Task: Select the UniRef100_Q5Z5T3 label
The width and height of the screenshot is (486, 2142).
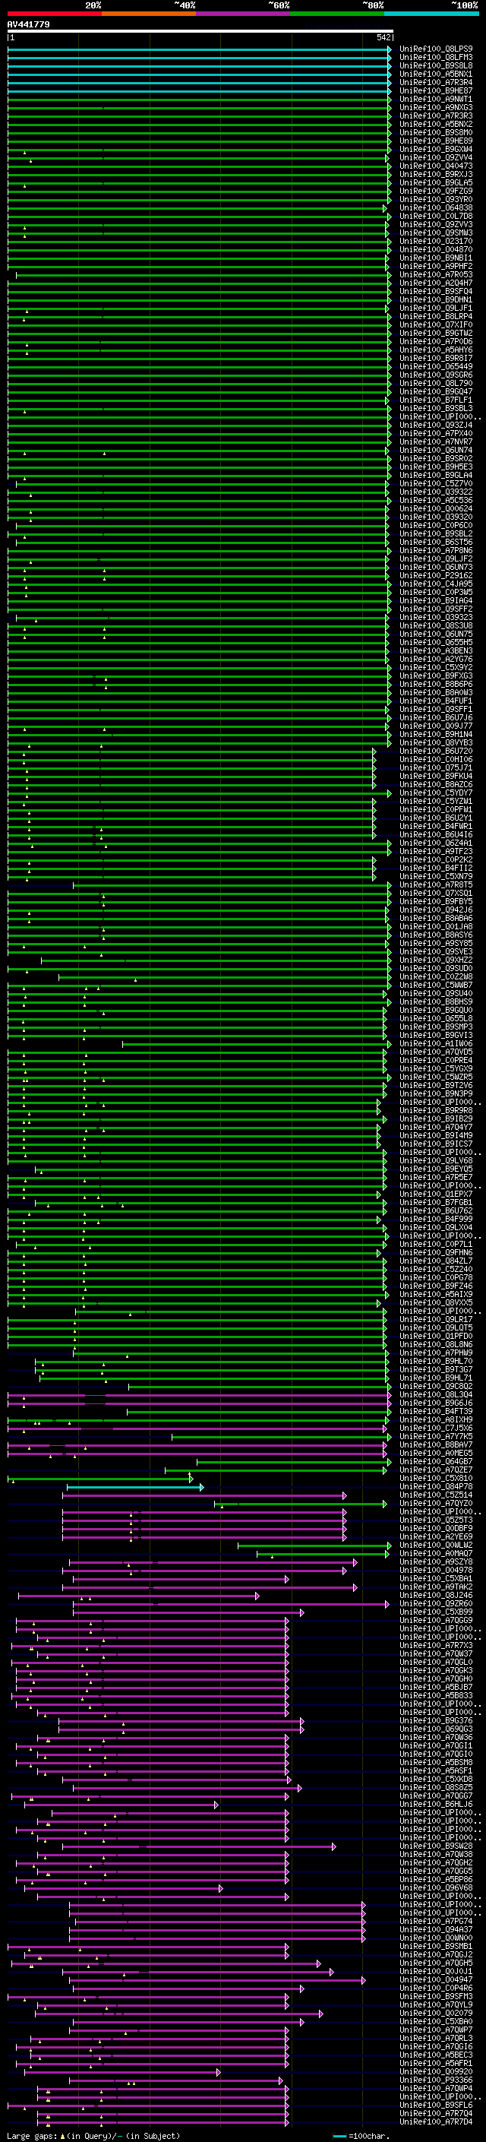Action: pyautogui.click(x=436, y=1520)
